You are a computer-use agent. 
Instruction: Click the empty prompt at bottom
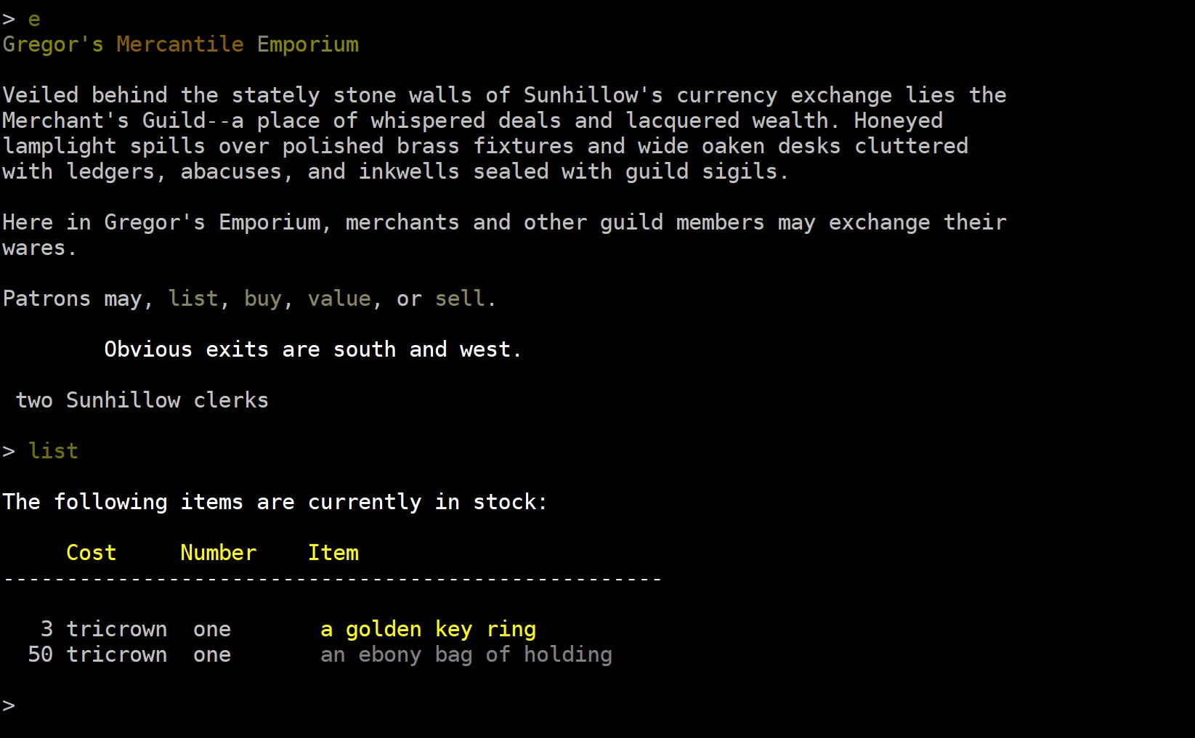point(9,705)
